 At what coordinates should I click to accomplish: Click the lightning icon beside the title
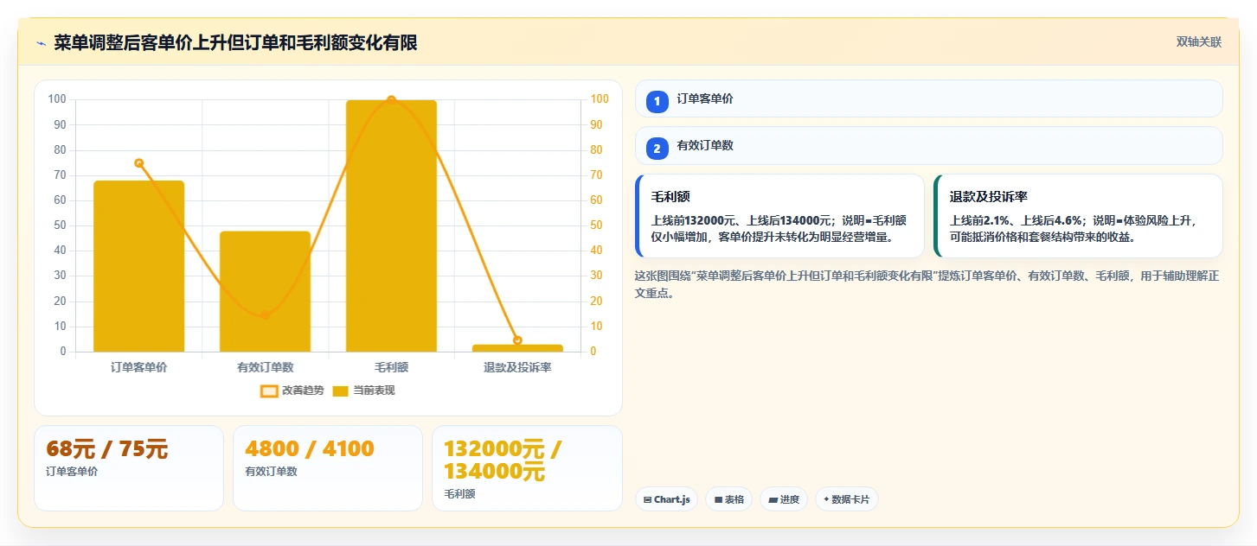coord(41,43)
